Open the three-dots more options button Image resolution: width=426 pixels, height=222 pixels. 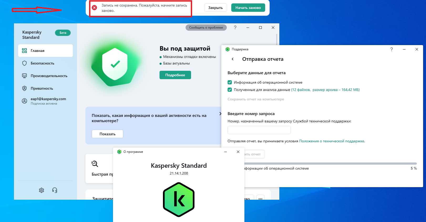260,199
